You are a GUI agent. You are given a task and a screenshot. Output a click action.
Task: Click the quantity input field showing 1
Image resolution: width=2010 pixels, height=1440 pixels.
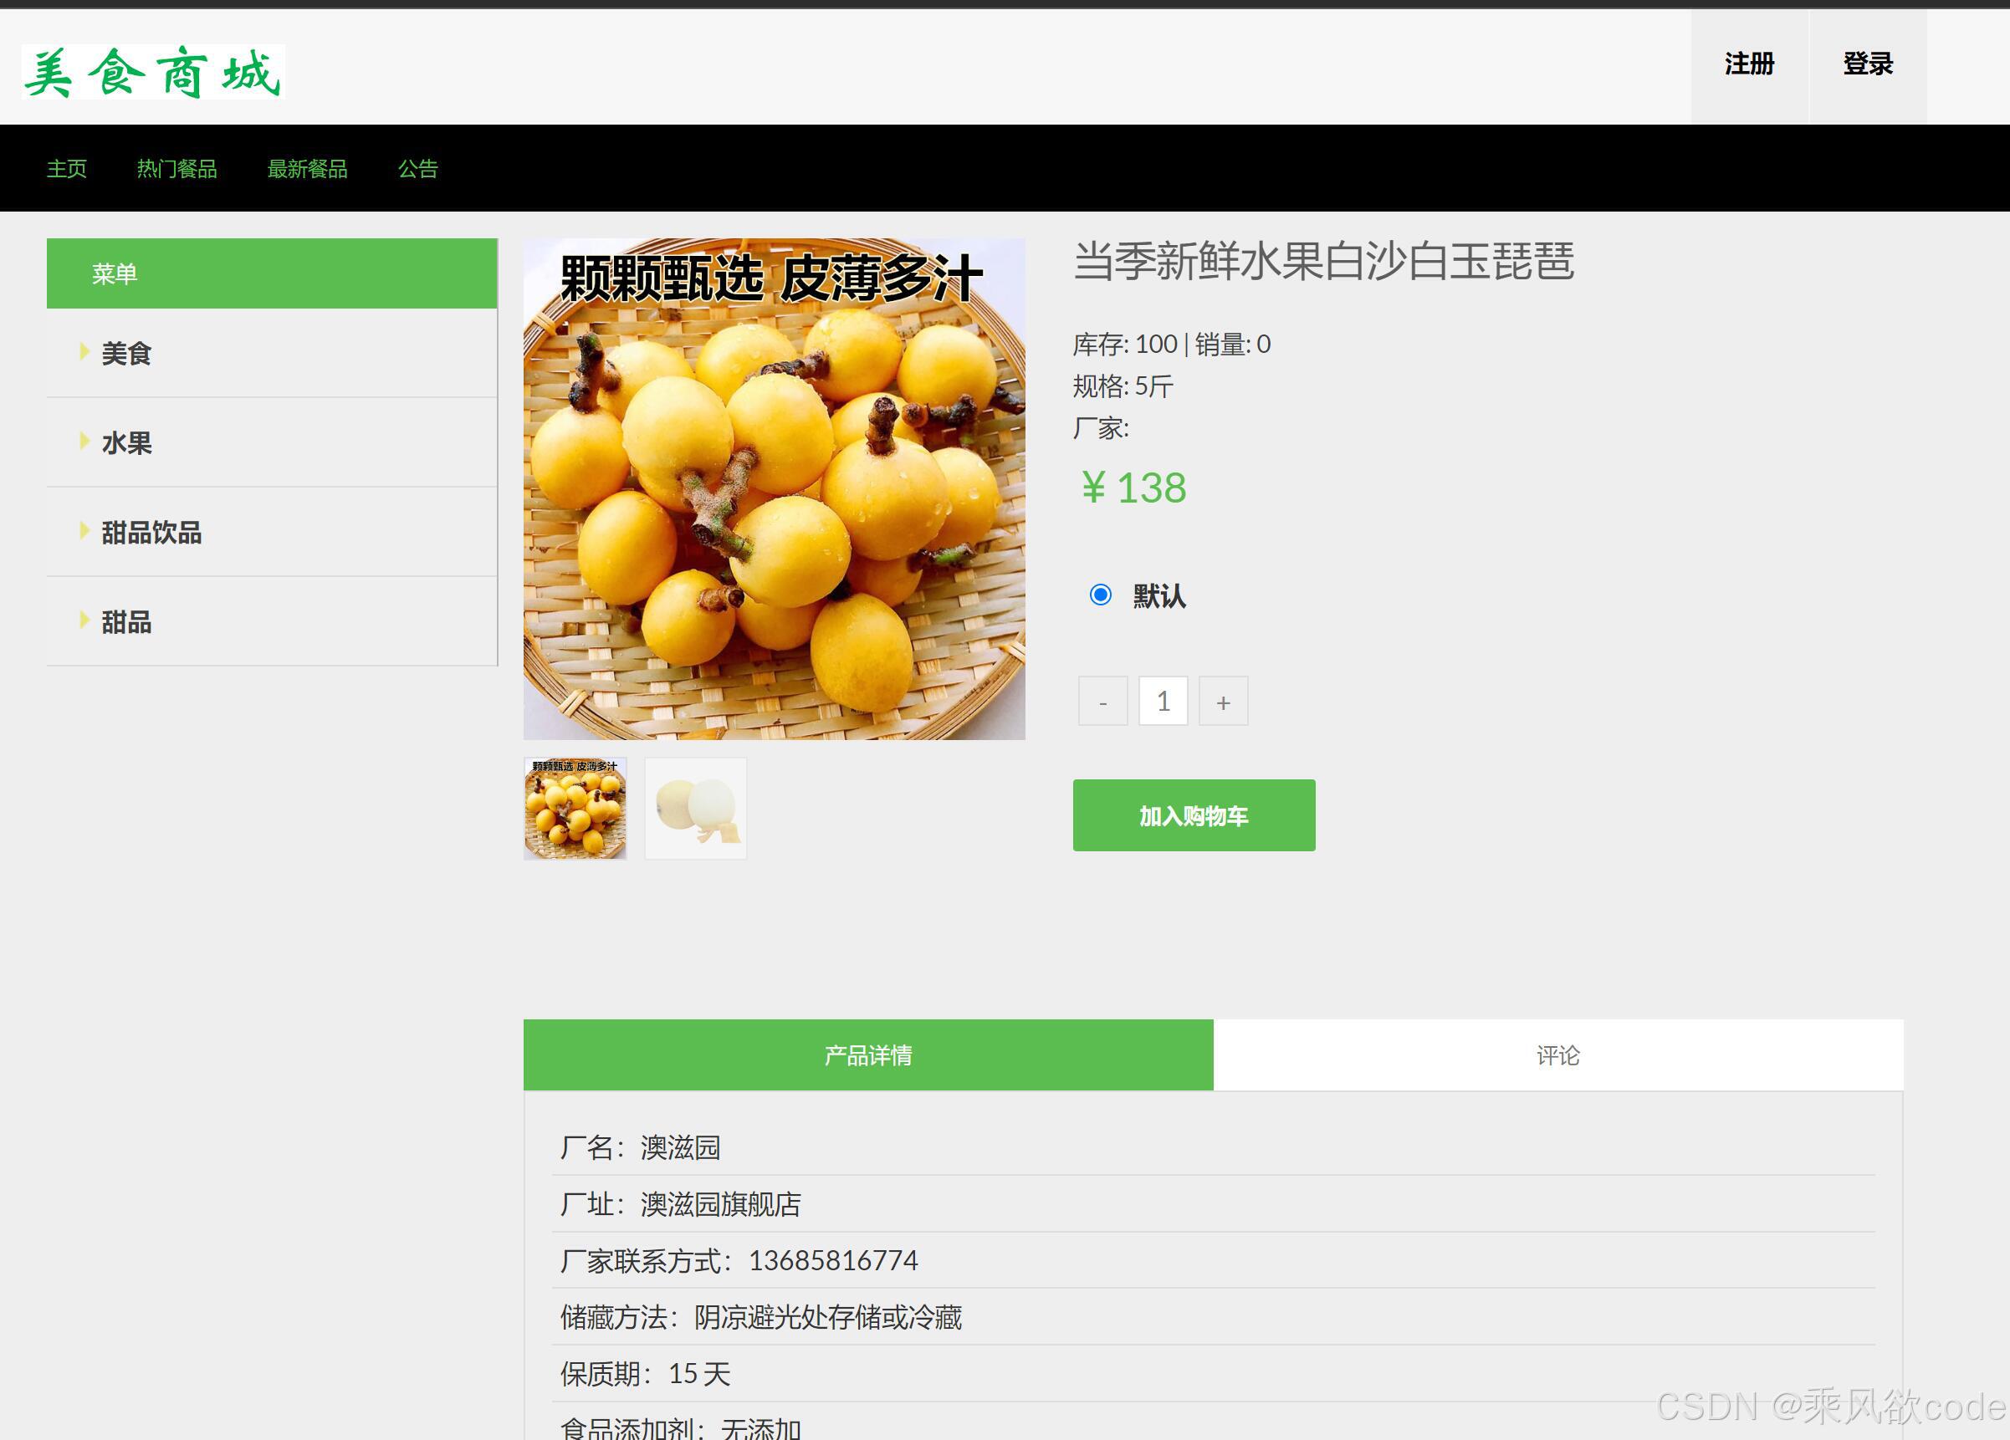[1162, 700]
